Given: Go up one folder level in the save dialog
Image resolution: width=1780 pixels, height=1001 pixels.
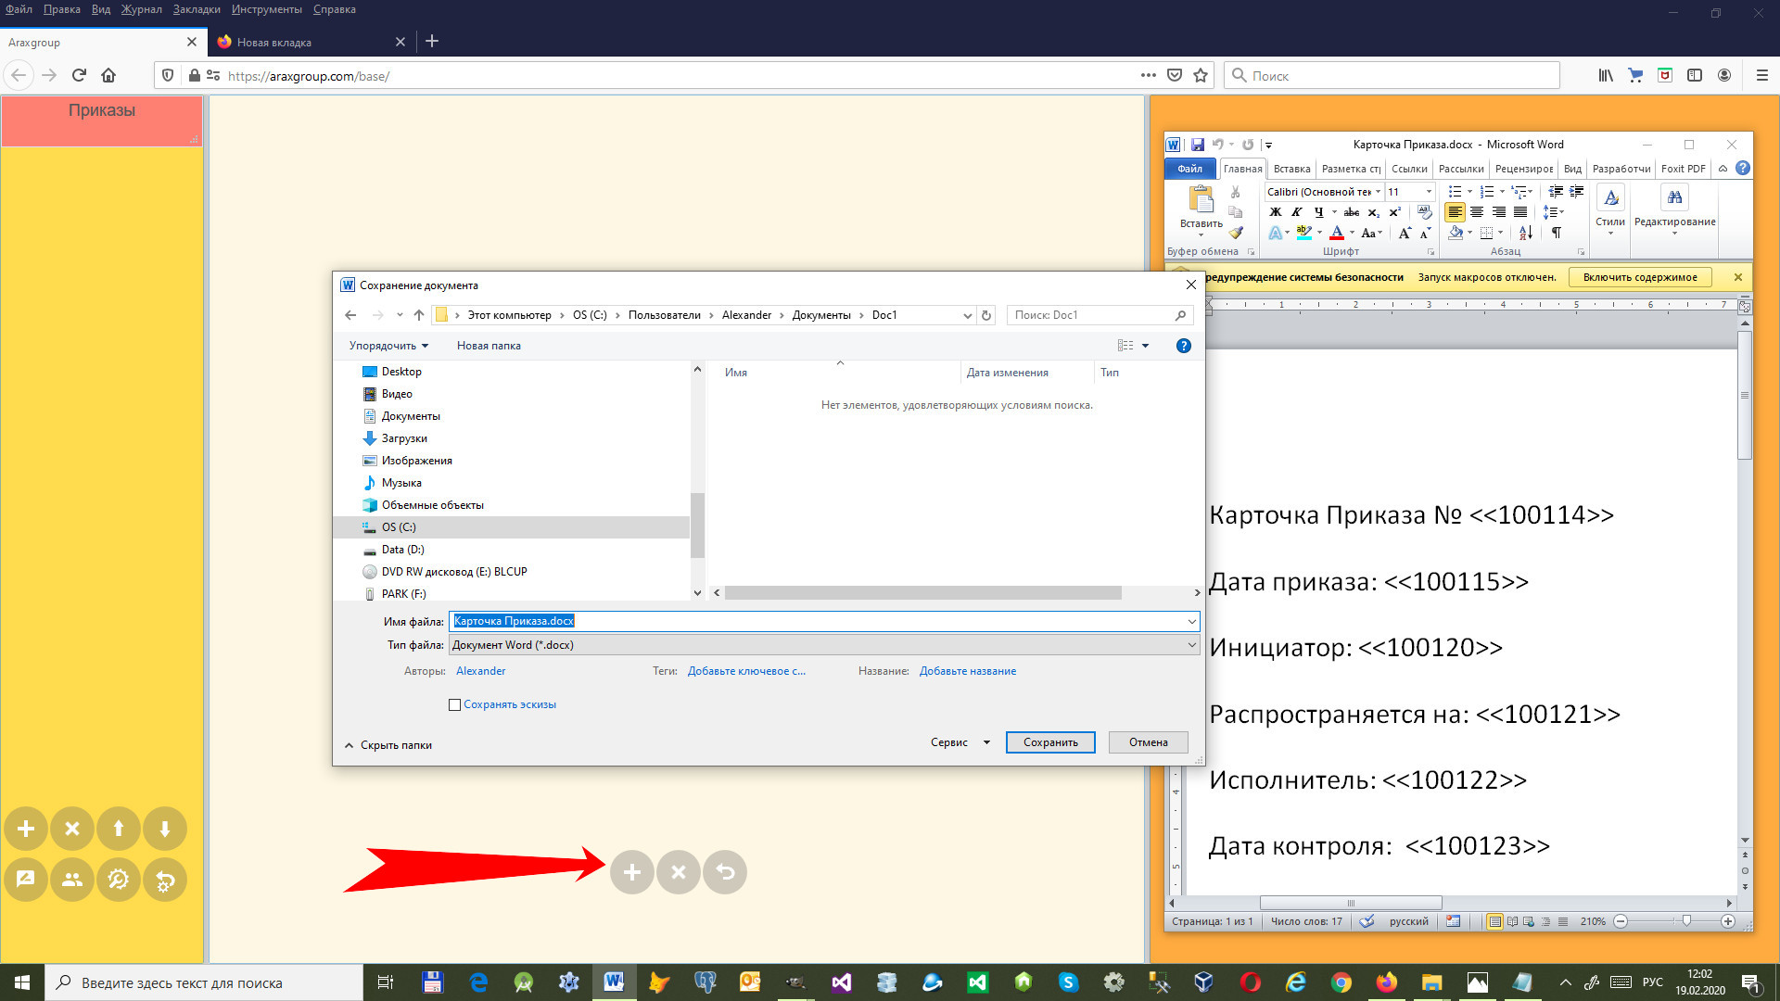Looking at the screenshot, I should point(419,315).
